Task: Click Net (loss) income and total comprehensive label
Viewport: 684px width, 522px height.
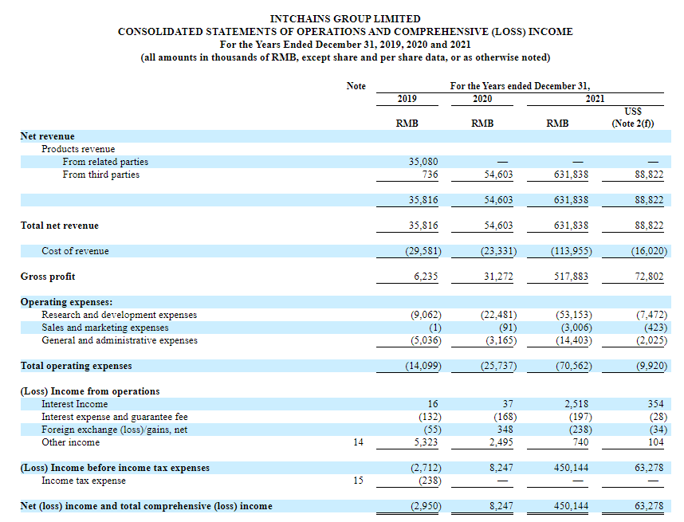Action: pos(146,506)
